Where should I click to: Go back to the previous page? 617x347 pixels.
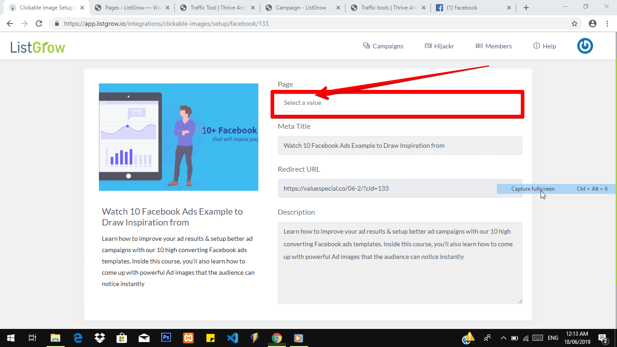tap(10, 23)
